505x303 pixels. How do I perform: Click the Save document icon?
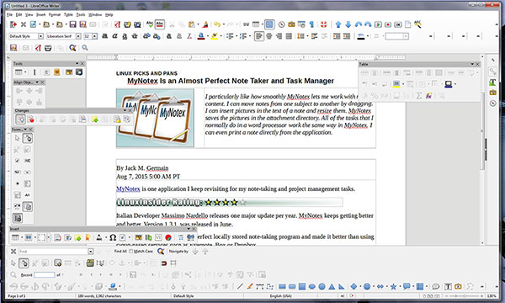[72, 24]
